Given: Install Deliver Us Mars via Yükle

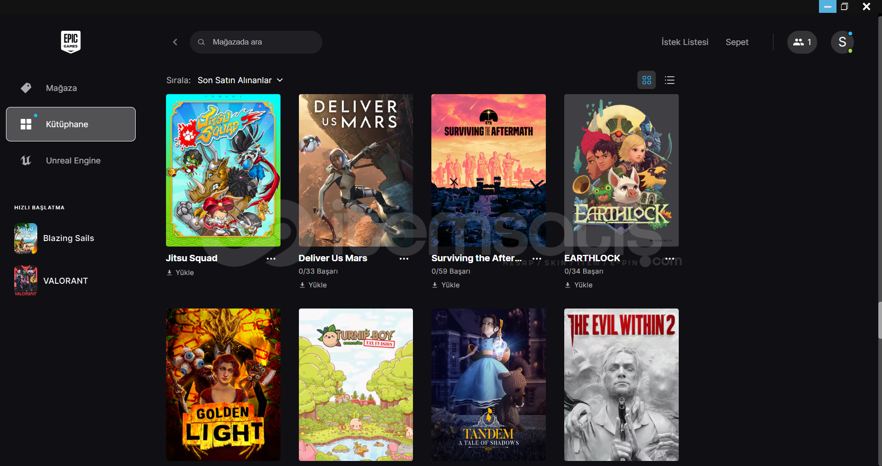Looking at the screenshot, I should pyautogui.click(x=313, y=285).
